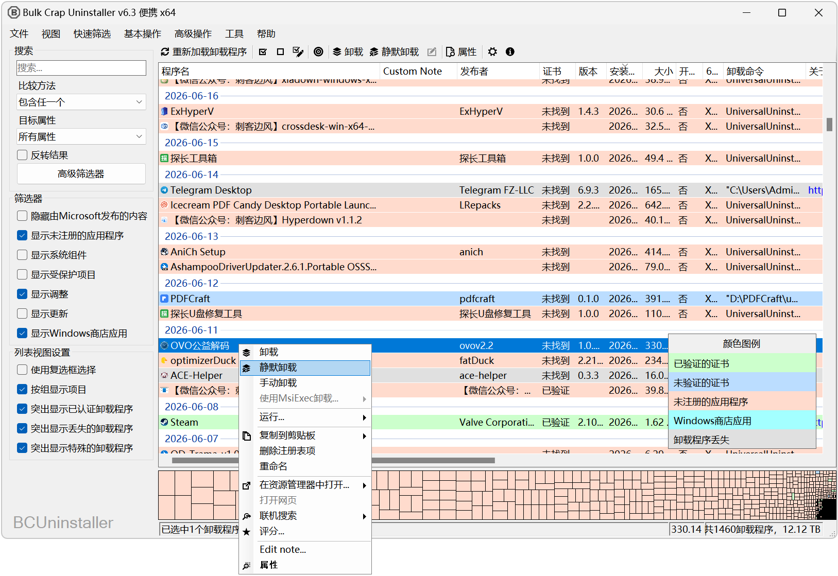Click the vertical scrollbar thumb of list
The width and height of the screenshot is (838, 576).
(x=829, y=125)
